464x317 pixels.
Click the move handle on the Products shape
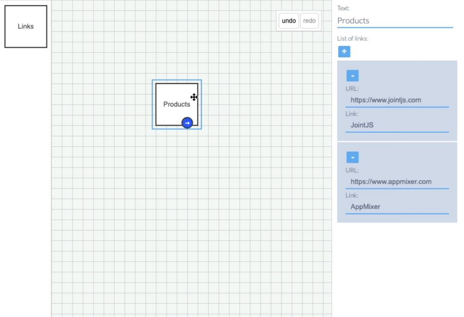click(x=193, y=97)
